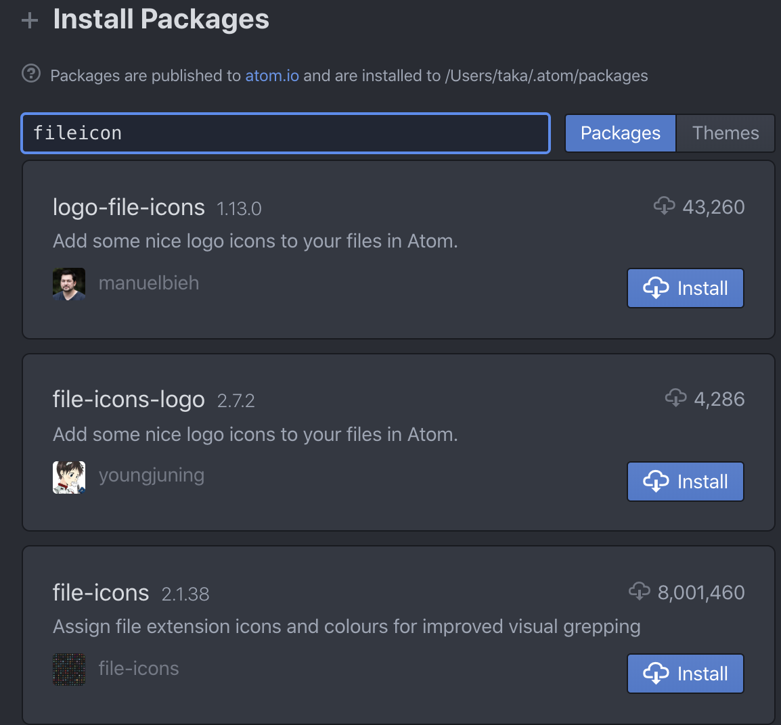The width and height of the screenshot is (781, 725).
Task: Click manuelbieh's profile avatar
Action: [68, 284]
